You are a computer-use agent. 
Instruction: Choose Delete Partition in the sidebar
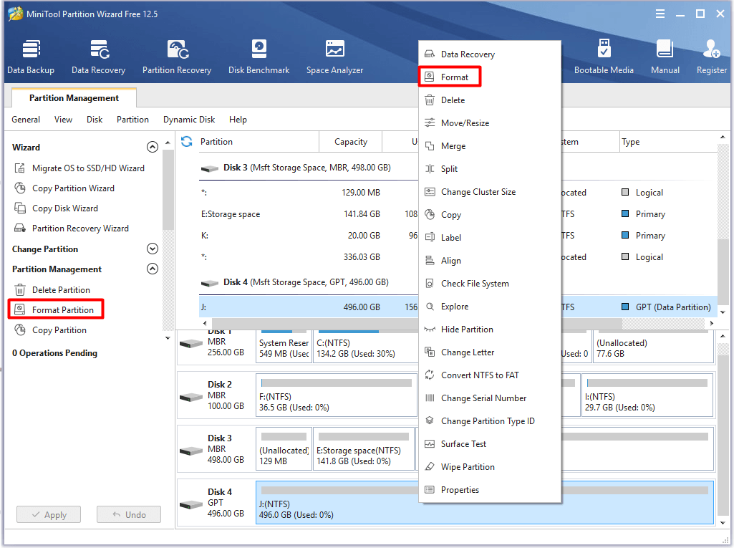point(52,290)
